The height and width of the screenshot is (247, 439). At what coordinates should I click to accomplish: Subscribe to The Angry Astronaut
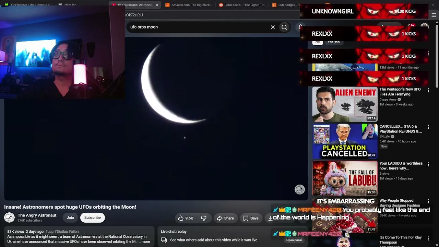93,217
